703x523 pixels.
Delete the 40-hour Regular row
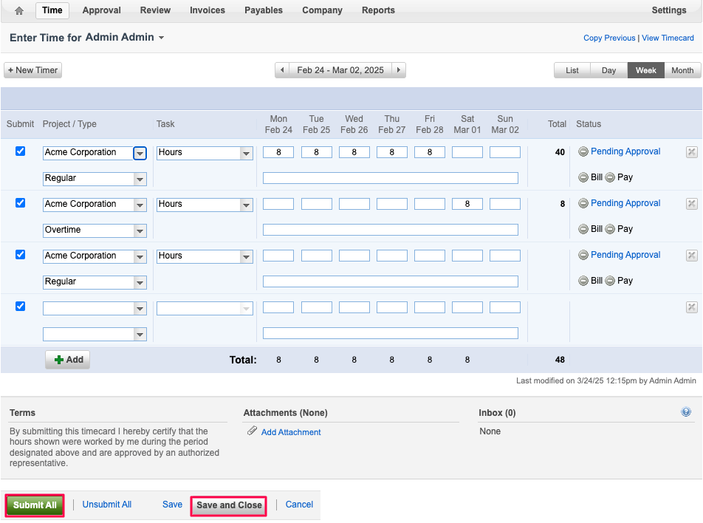coord(692,152)
